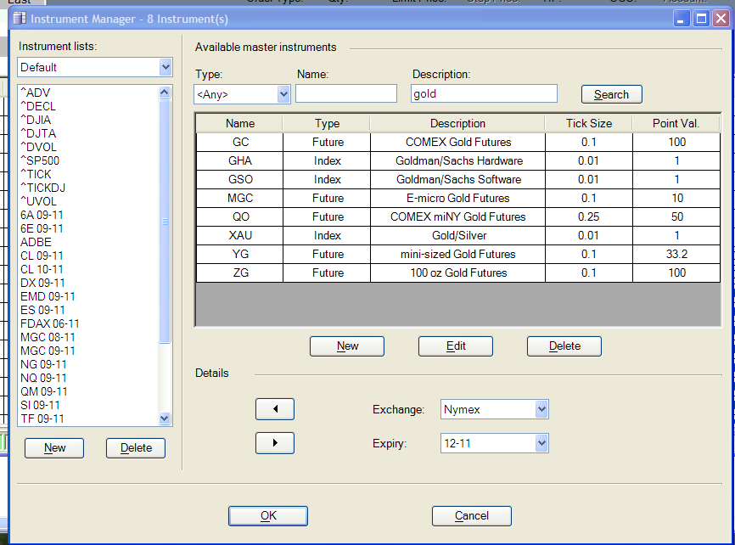The height and width of the screenshot is (545, 735).
Task: Sort by the Tick Size column header
Action: [x=588, y=123]
